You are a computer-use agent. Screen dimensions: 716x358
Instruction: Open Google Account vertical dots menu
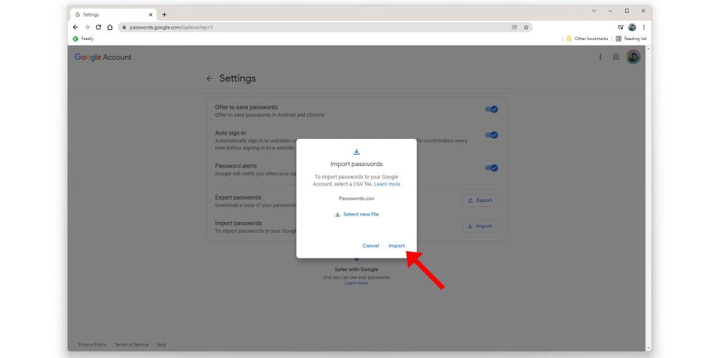(x=600, y=57)
